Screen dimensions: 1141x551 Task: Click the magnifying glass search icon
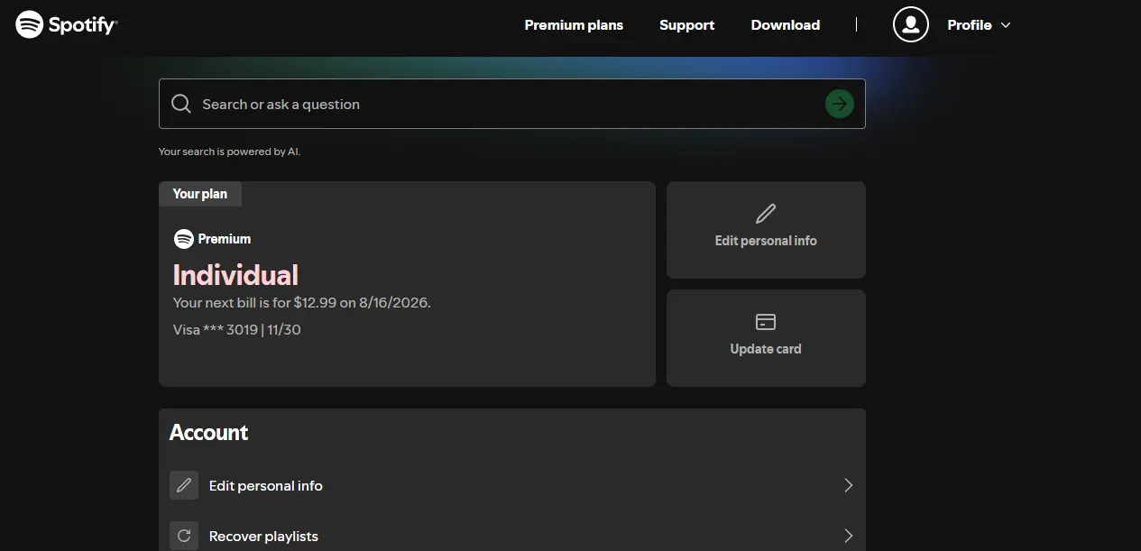click(181, 104)
